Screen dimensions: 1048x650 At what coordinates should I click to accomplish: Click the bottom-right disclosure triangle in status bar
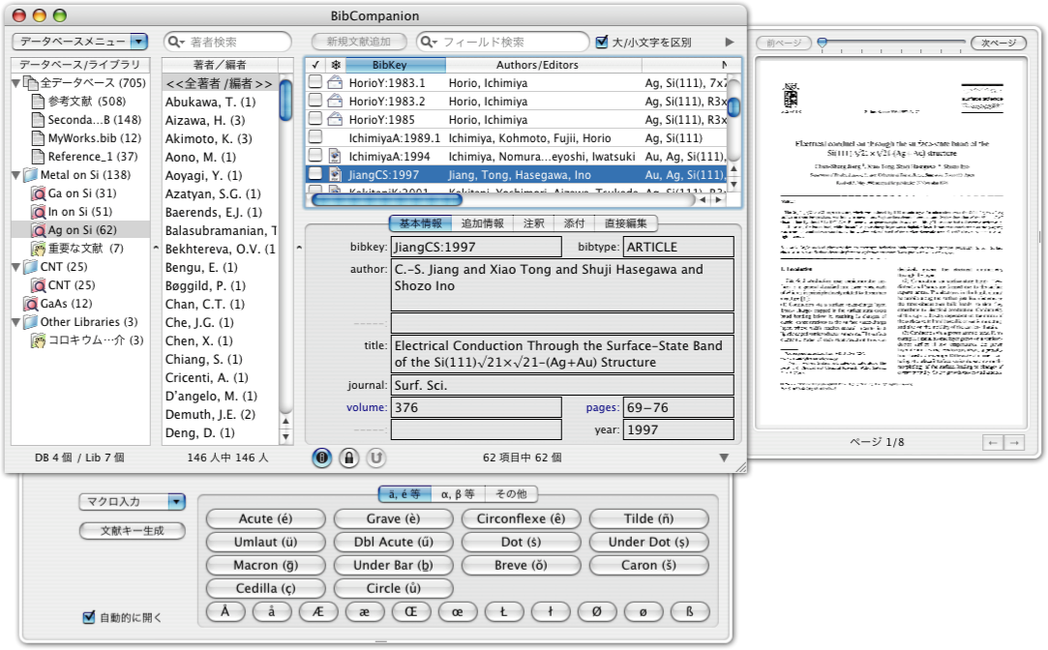pos(724,458)
